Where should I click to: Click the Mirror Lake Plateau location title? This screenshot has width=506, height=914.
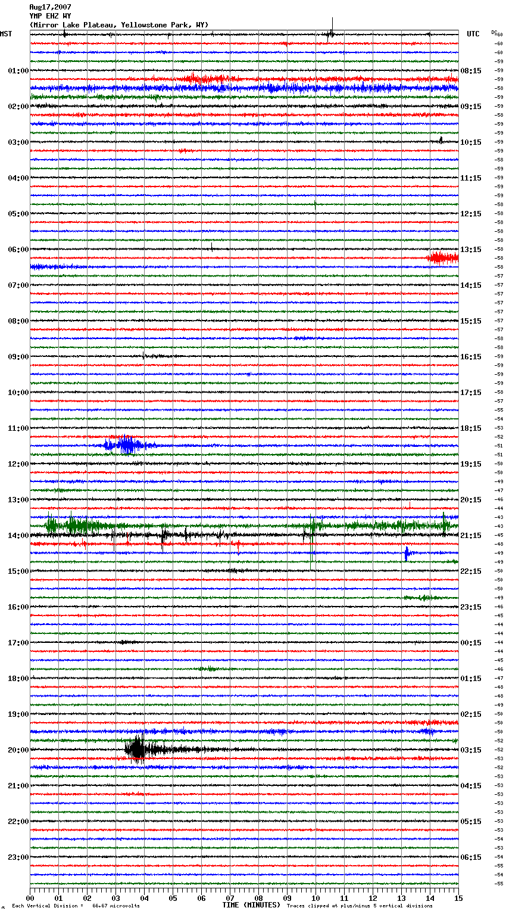[119, 25]
